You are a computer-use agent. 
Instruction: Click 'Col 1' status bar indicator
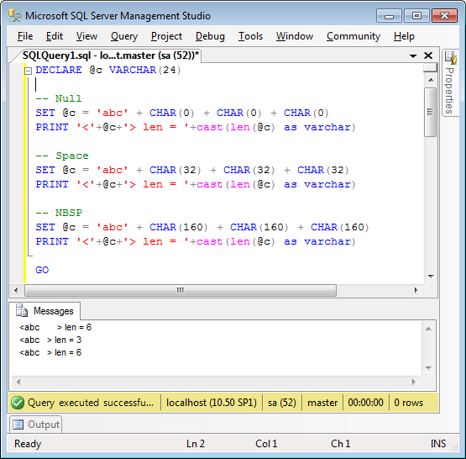pos(266,444)
